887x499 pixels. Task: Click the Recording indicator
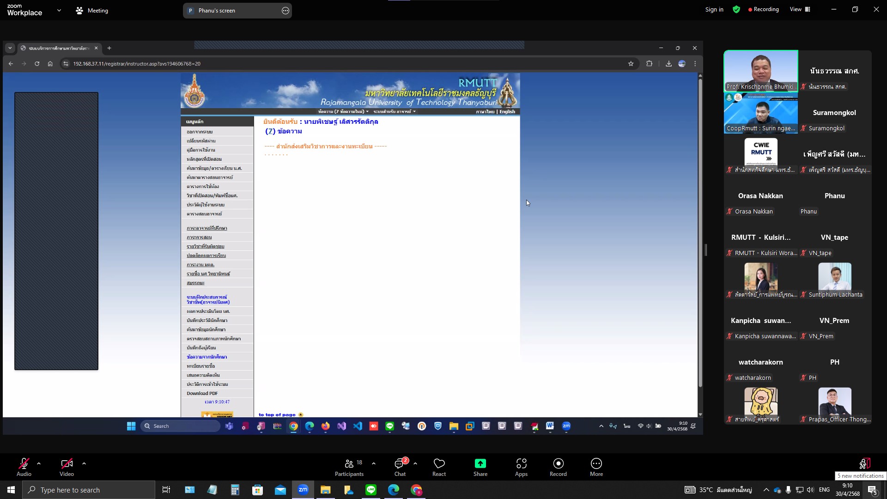[764, 9]
